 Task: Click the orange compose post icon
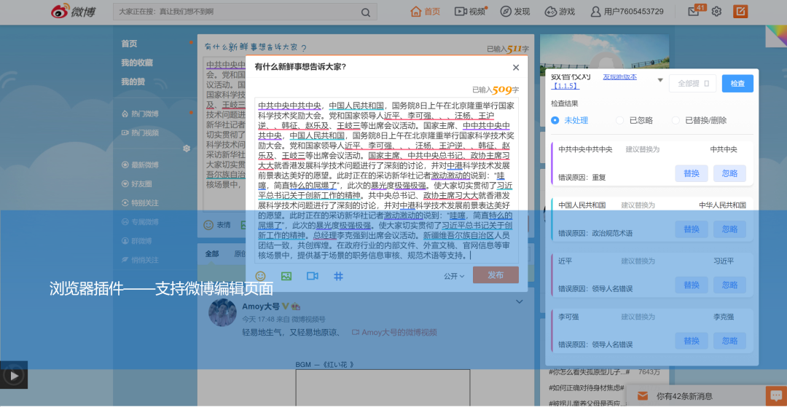point(740,11)
